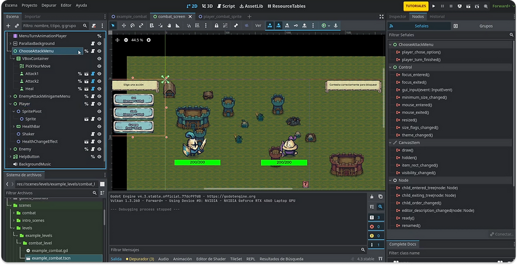The height and width of the screenshot is (265, 517).
Task: Run the current scene clapper icon
Action: click(468, 6)
